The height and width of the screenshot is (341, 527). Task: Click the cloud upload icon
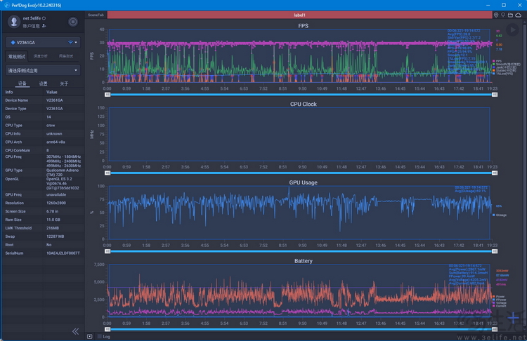(519, 15)
